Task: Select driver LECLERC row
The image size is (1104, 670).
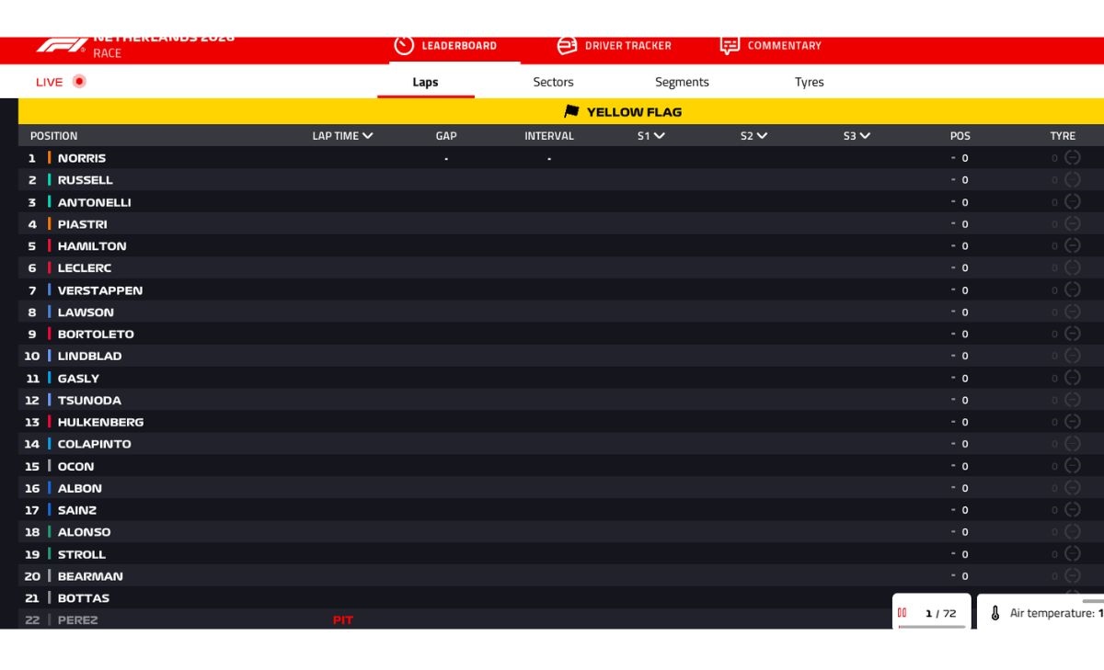Action: (561, 268)
